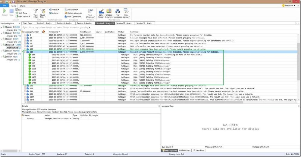Close the Session Explorer panel
The width and height of the screenshot is (301, 157).
click(20, 23)
